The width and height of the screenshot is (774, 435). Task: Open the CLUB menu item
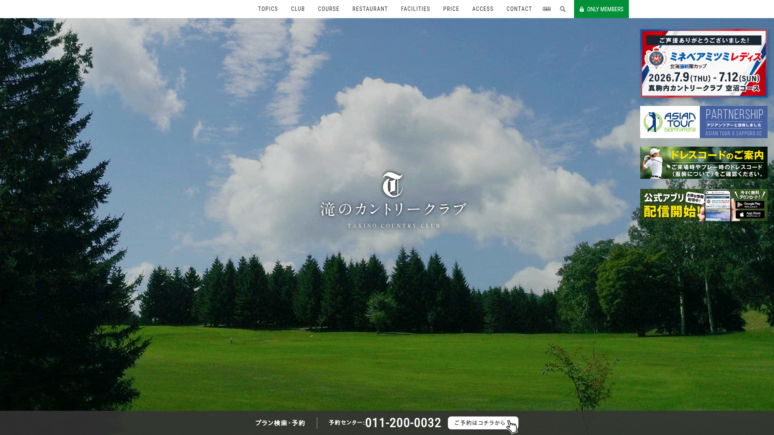pos(298,9)
